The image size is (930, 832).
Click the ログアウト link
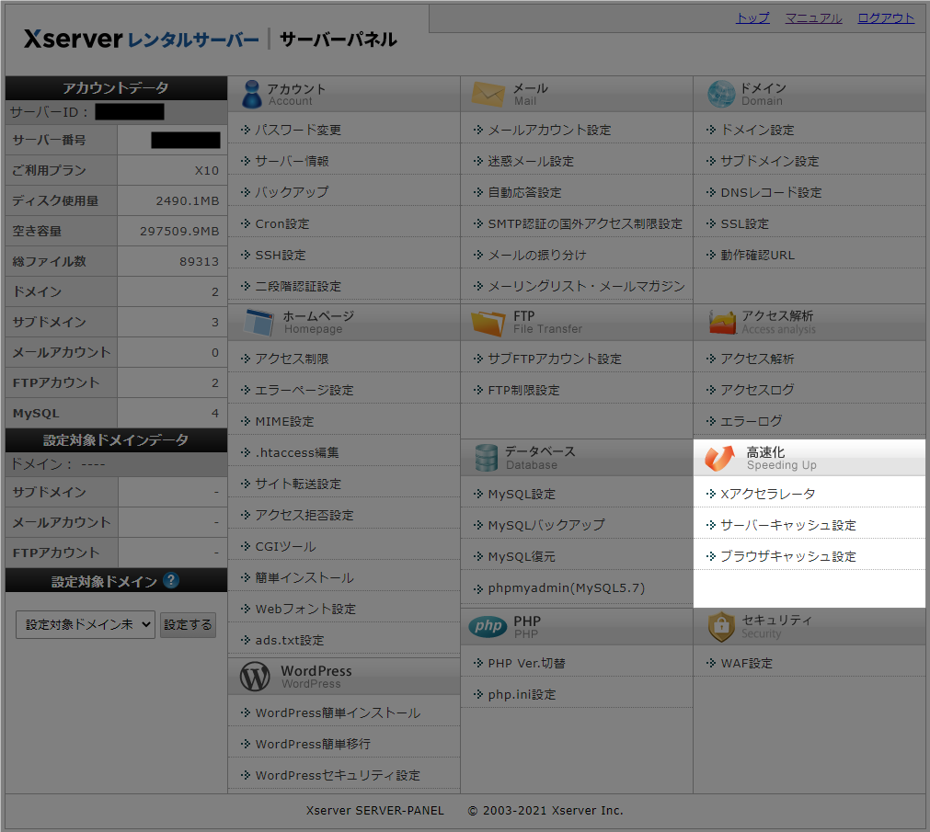coord(886,18)
